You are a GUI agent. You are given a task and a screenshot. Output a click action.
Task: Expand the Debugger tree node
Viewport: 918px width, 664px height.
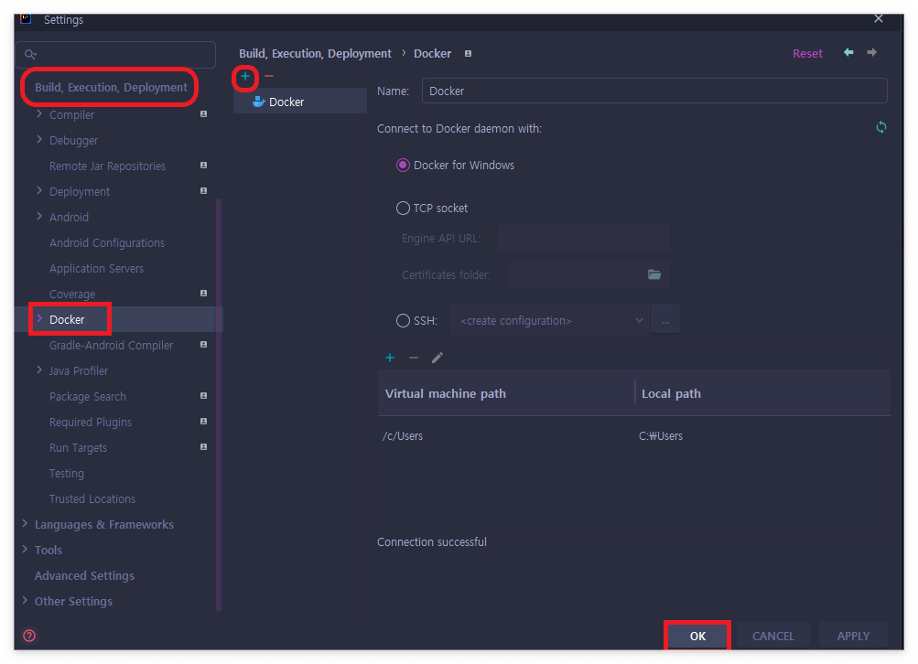[x=39, y=140]
